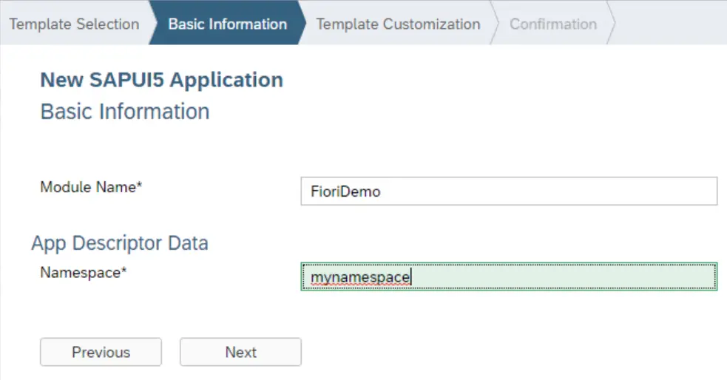Screen dimensions: 727x380
Task: Click the "Basic Information" subheading below the title
Action: point(124,112)
